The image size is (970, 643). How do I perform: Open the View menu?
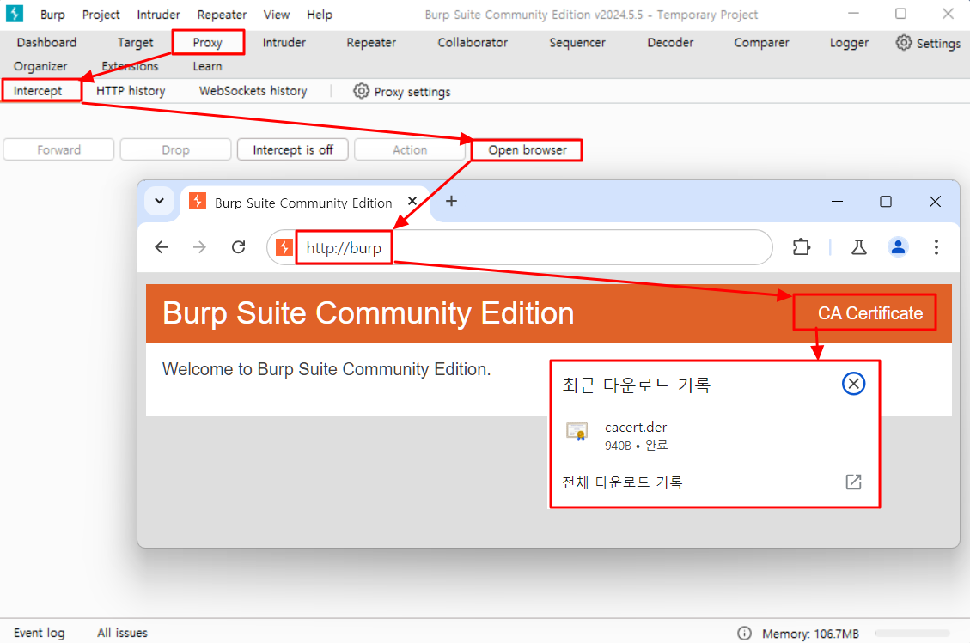click(x=276, y=15)
